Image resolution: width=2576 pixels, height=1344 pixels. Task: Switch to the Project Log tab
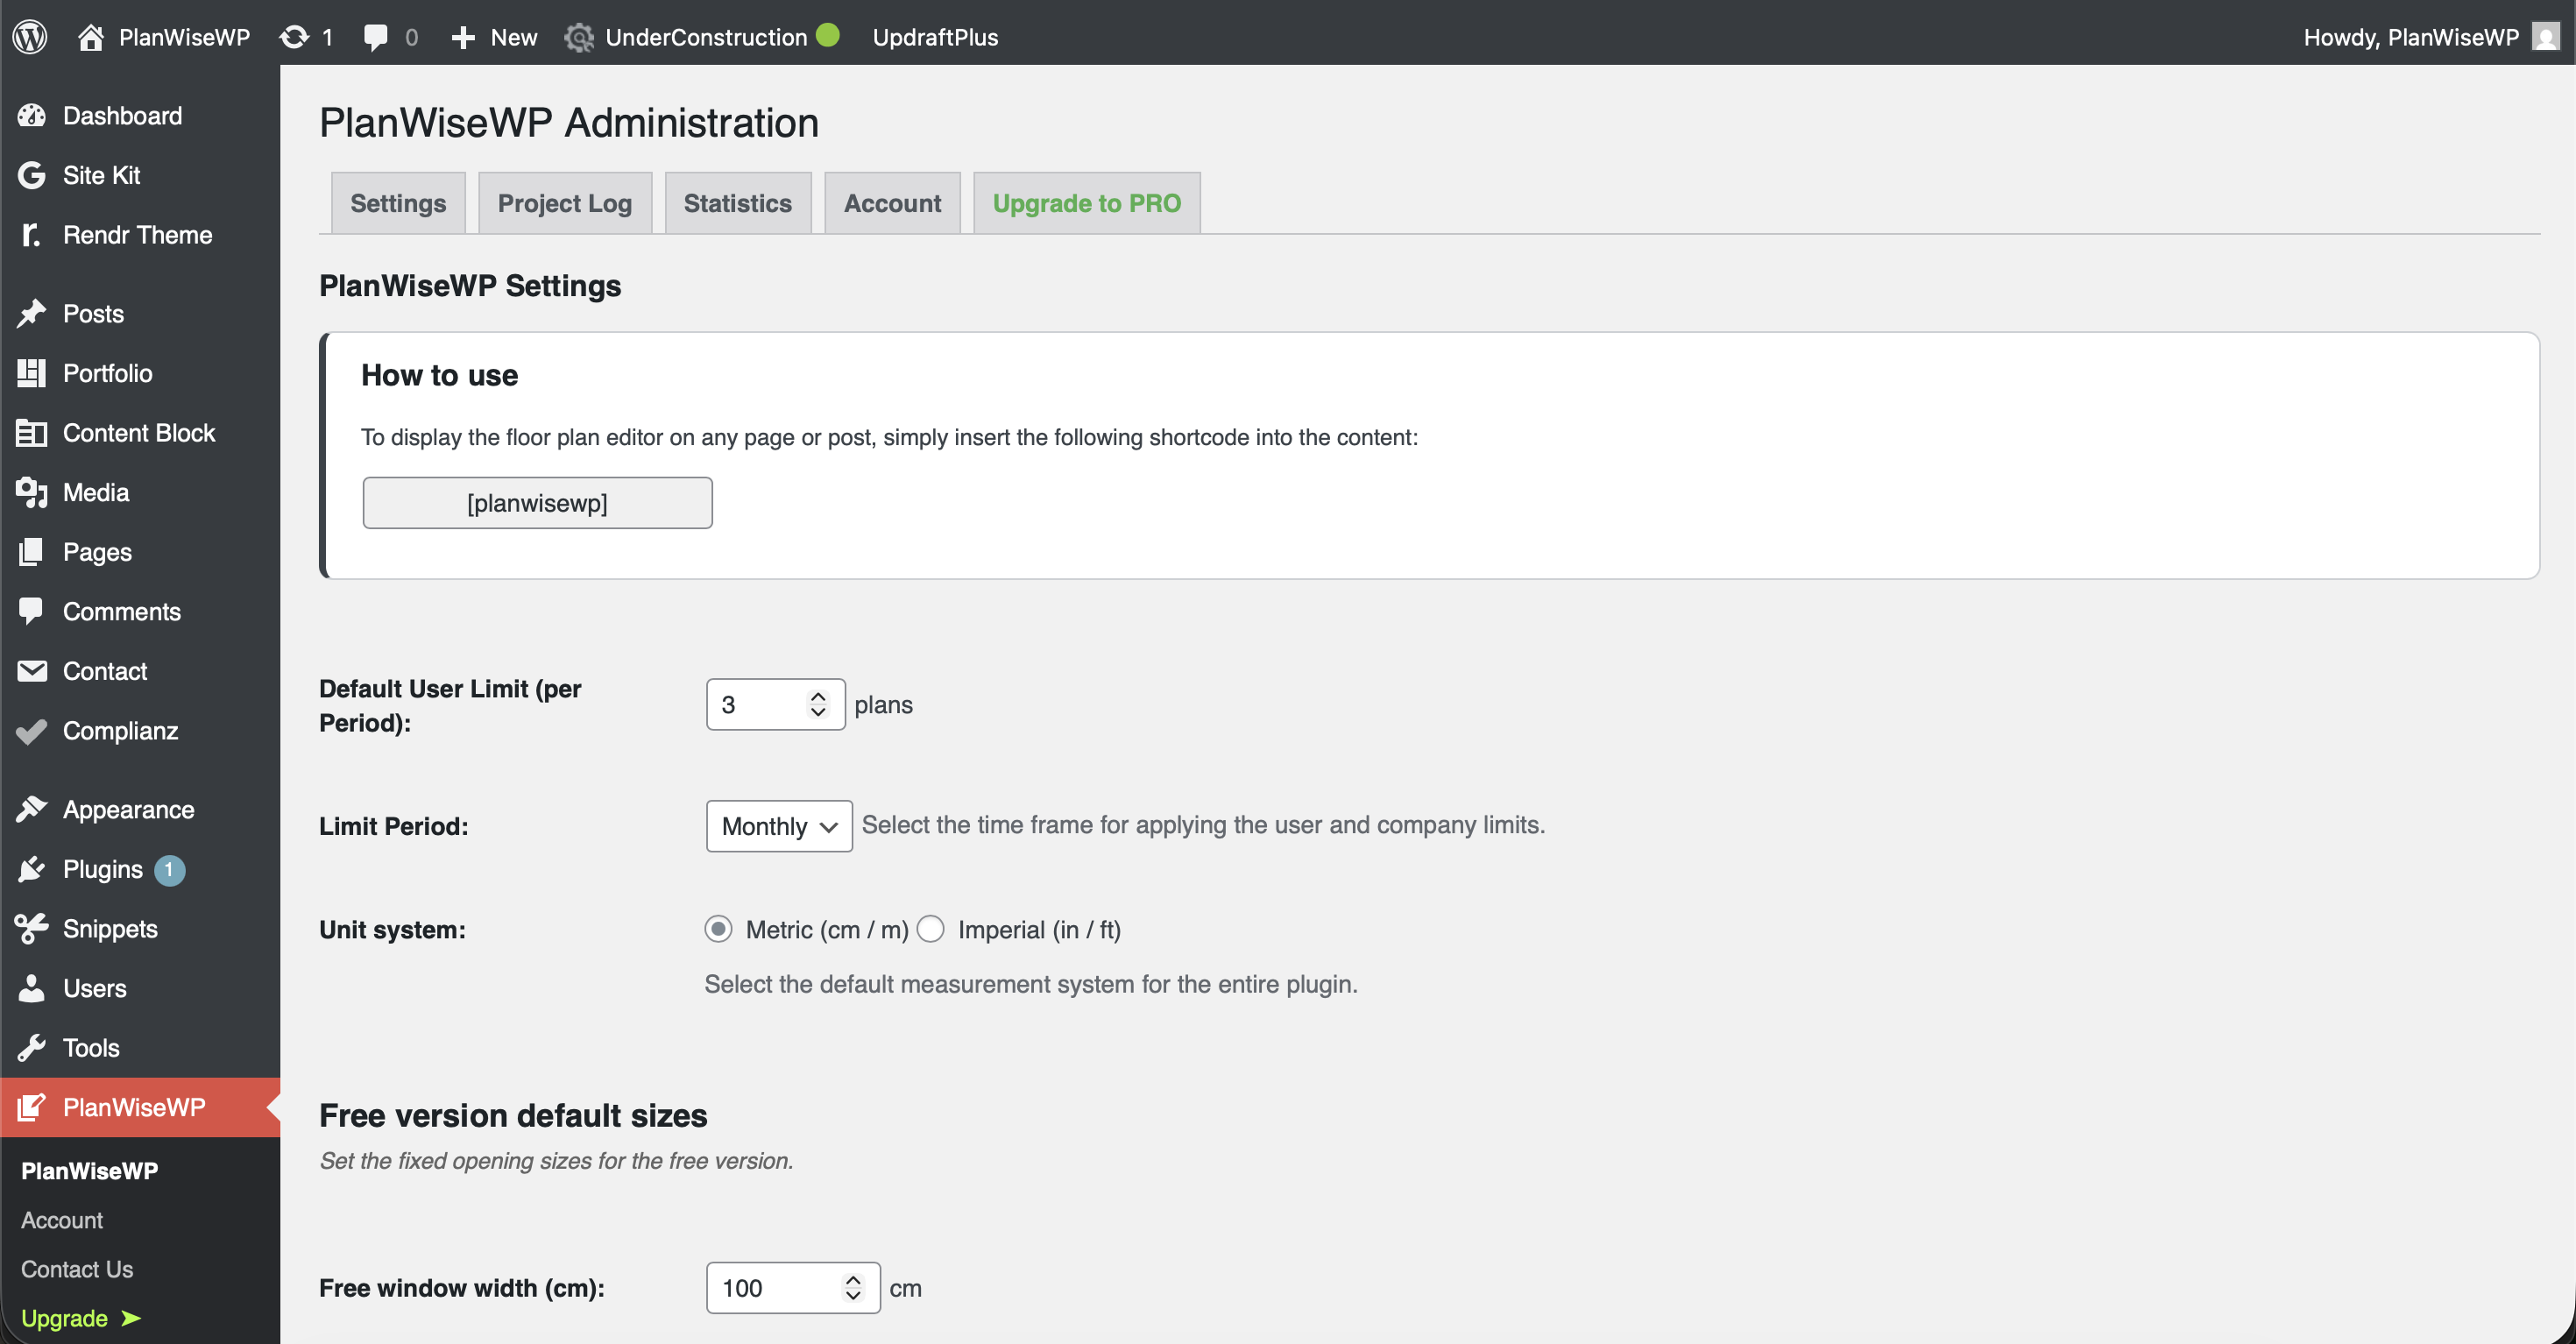point(565,203)
